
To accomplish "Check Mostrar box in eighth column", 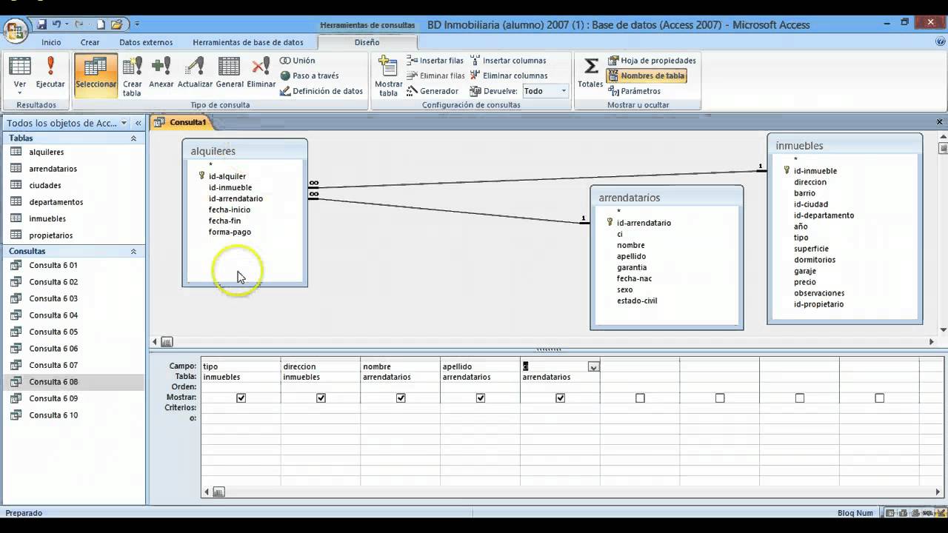I will coord(800,398).
